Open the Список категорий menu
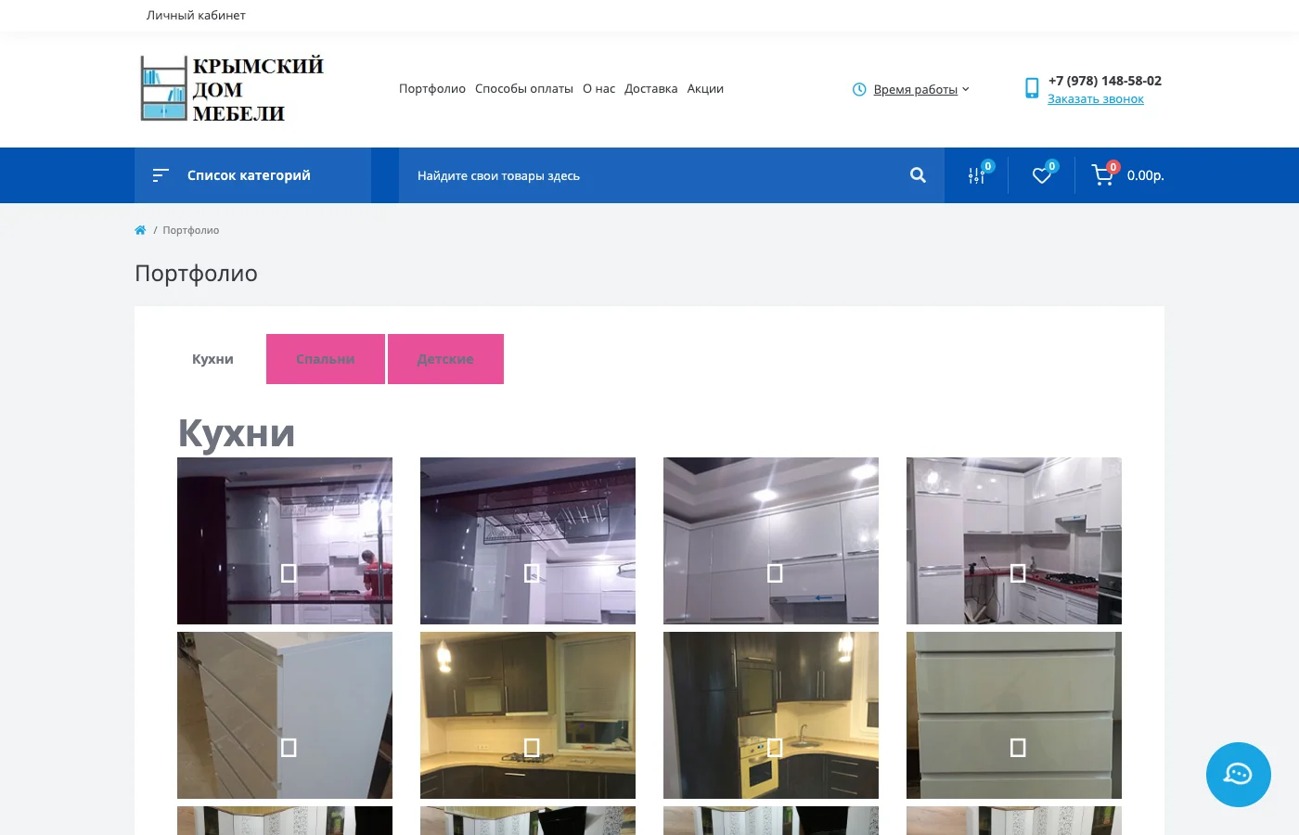 (x=249, y=175)
